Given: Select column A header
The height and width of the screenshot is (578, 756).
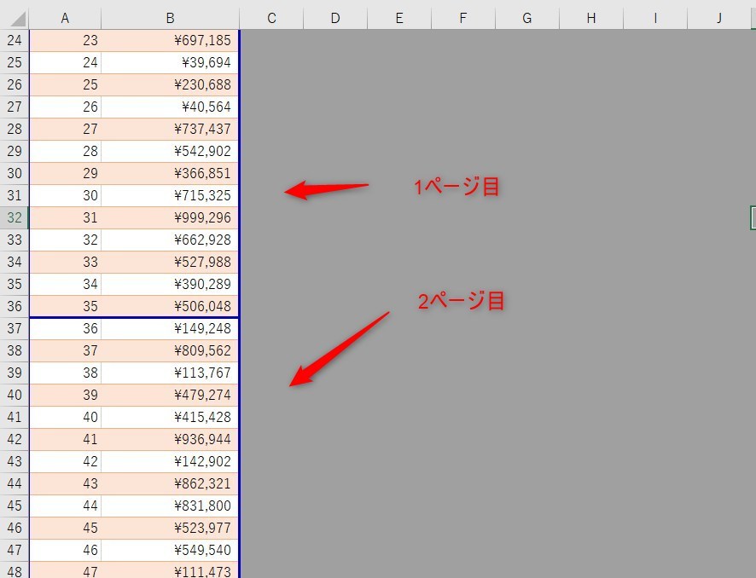Looking at the screenshot, I should 65,18.
